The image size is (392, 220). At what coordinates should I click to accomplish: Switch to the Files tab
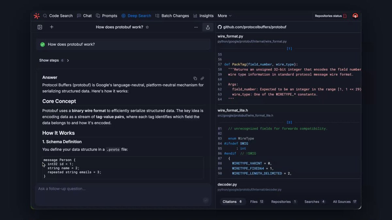257,202
